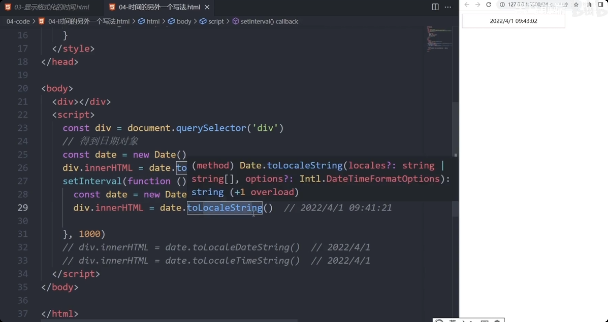View site information for 127.0.0.1
This screenshot has height=322, width=608.
[x=502, y=5]
